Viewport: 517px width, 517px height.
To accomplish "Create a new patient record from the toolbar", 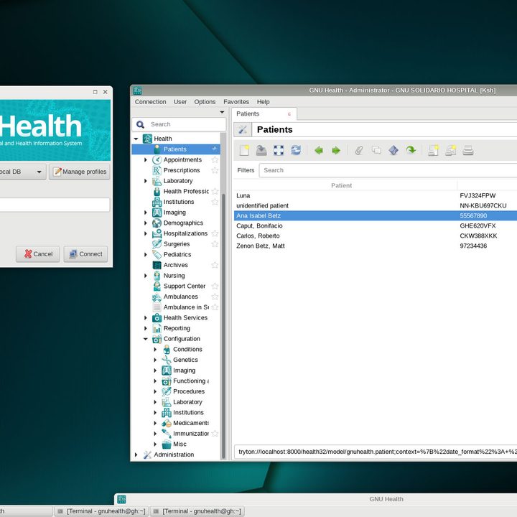I will pyautogui.click(x=244, y=150).
